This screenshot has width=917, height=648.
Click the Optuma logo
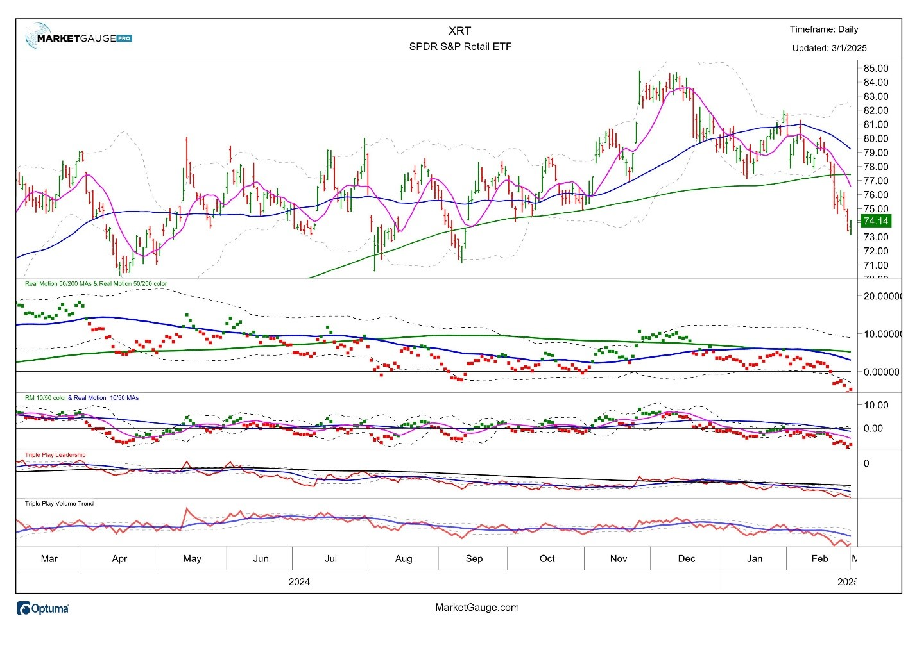(x=43, y=608)
